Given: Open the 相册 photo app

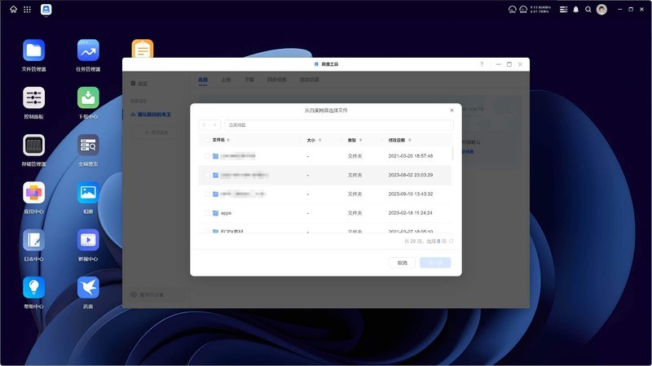Looking at the screenshot, I should point(88,193).
